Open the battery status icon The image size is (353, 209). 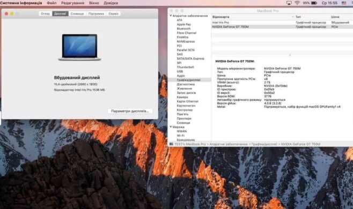click(x=314, y=3)
